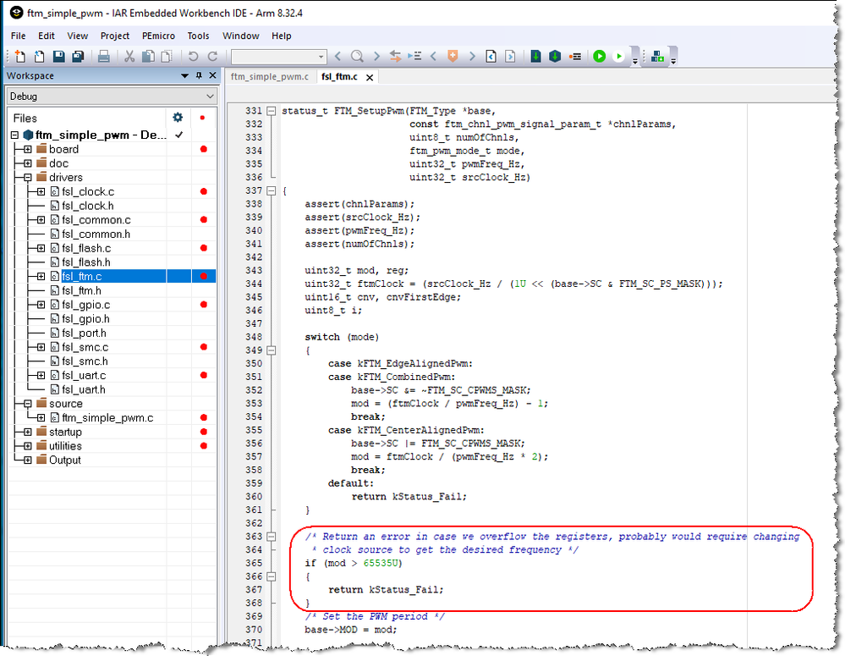Collapse comment fold at line 363
The height and width of the screenshot is (656, 845).
pyautogui.click(x=271, y=537)
